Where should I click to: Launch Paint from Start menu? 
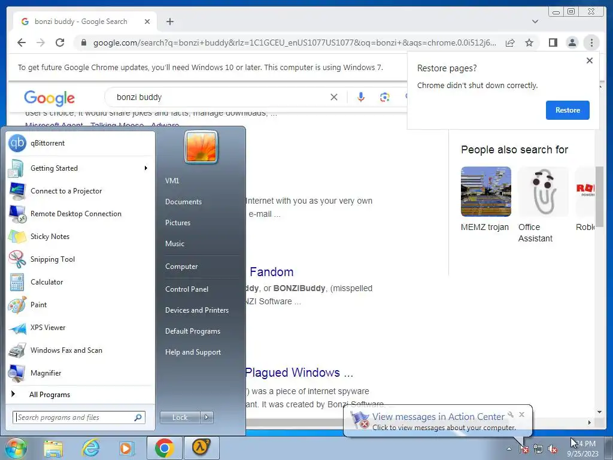[80, 305]
